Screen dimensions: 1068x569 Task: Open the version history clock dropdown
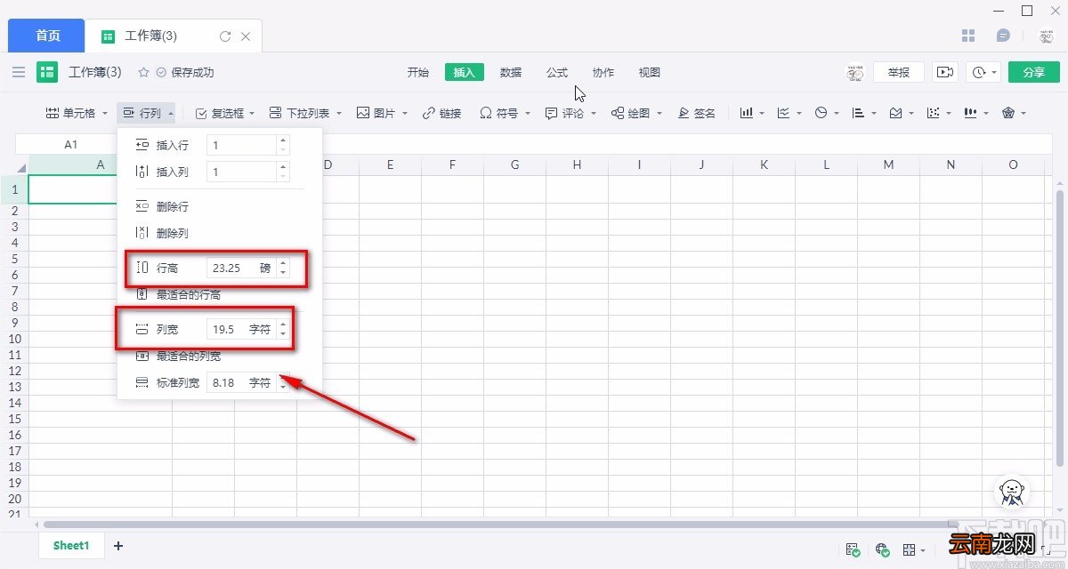pyautogui.click(x=984, y=72)
